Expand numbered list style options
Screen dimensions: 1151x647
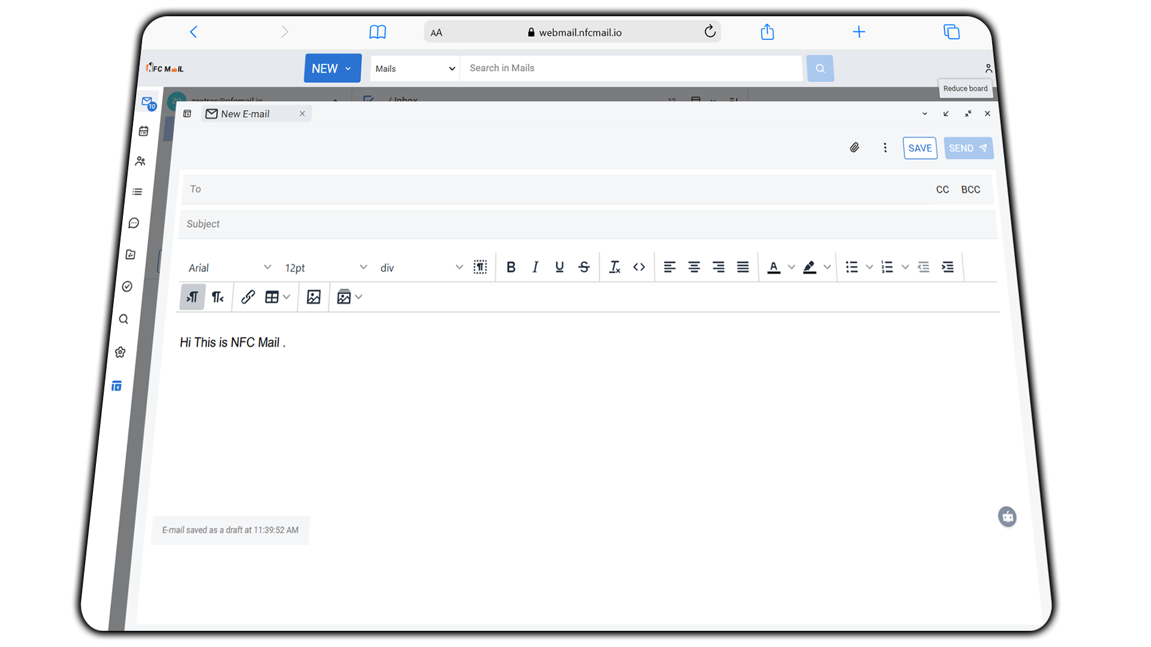[905, 267]
